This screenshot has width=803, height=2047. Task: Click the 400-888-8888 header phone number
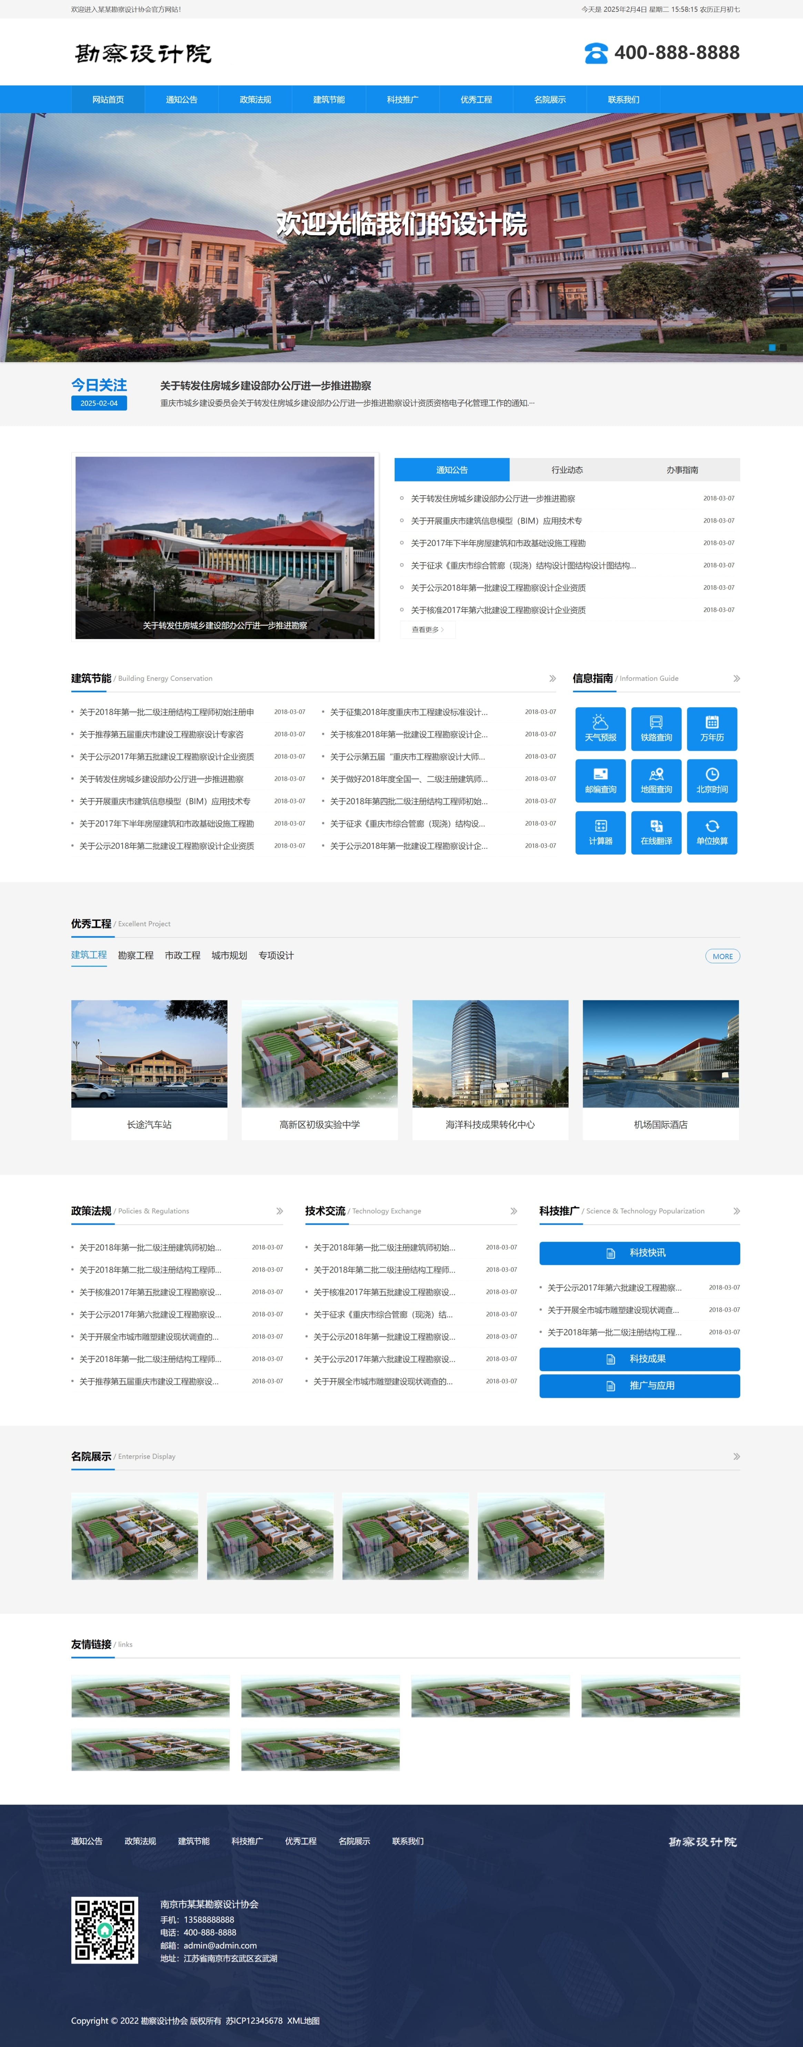pyautogui.click(x=677, y=53)
